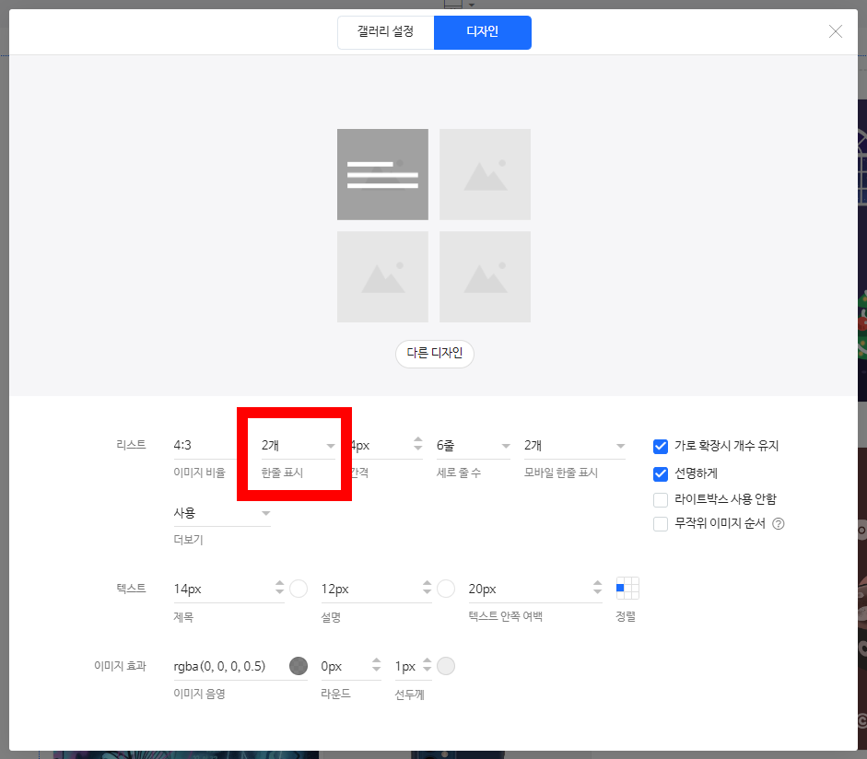The image size is (867, 759).
Task: Uncheck 가로 확장시 개수 유지
Action: [661, 446]
